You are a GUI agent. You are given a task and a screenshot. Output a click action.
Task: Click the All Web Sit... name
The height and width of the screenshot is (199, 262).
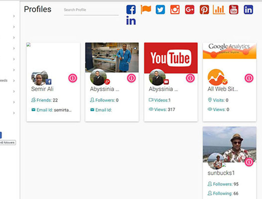pyautogui.click(x=223, y=89)
